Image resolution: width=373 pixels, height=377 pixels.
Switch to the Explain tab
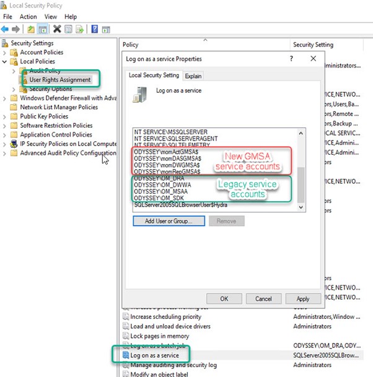(193, 76)
